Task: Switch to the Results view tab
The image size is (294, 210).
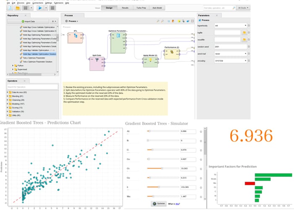Action: [x=125, y=8]
